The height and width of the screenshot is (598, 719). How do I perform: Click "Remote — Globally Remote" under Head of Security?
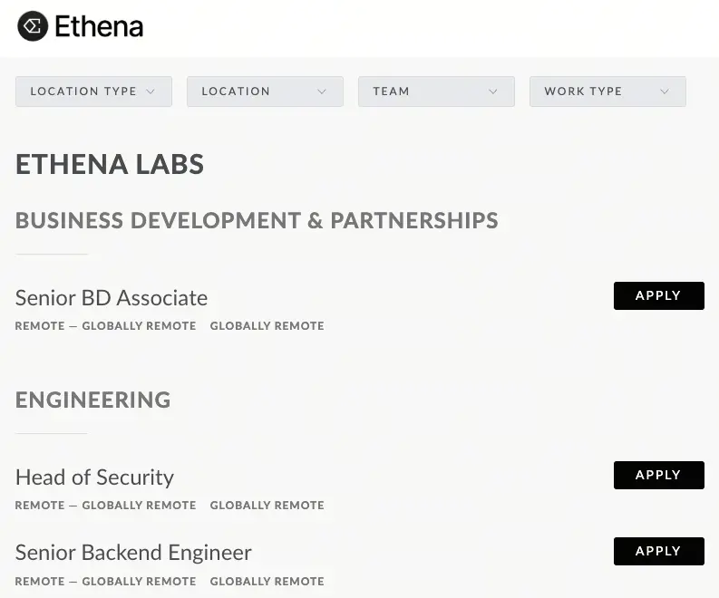[x=105, y=506]
